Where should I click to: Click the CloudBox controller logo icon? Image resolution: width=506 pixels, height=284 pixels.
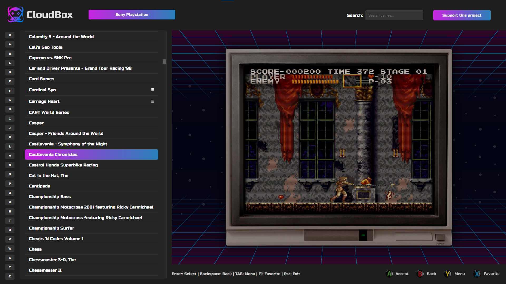click(16, 14)
